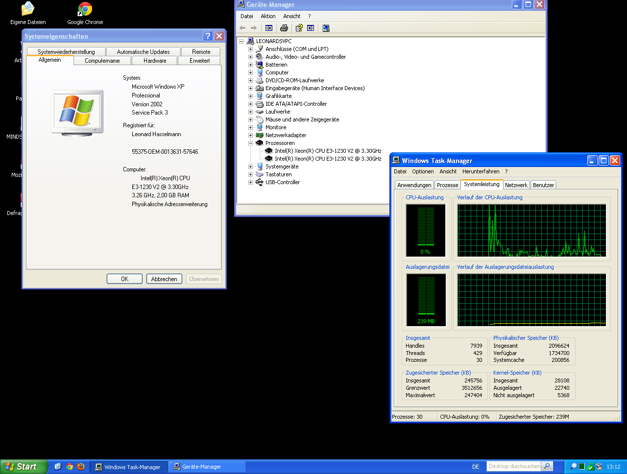Click the Desktop durchsuchen search field
This screenshot has height=474, width=627.
coord(514,466)
